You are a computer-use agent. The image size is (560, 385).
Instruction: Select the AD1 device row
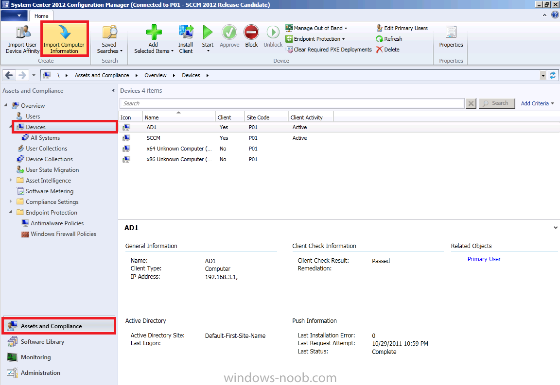[x=338, y=127]
